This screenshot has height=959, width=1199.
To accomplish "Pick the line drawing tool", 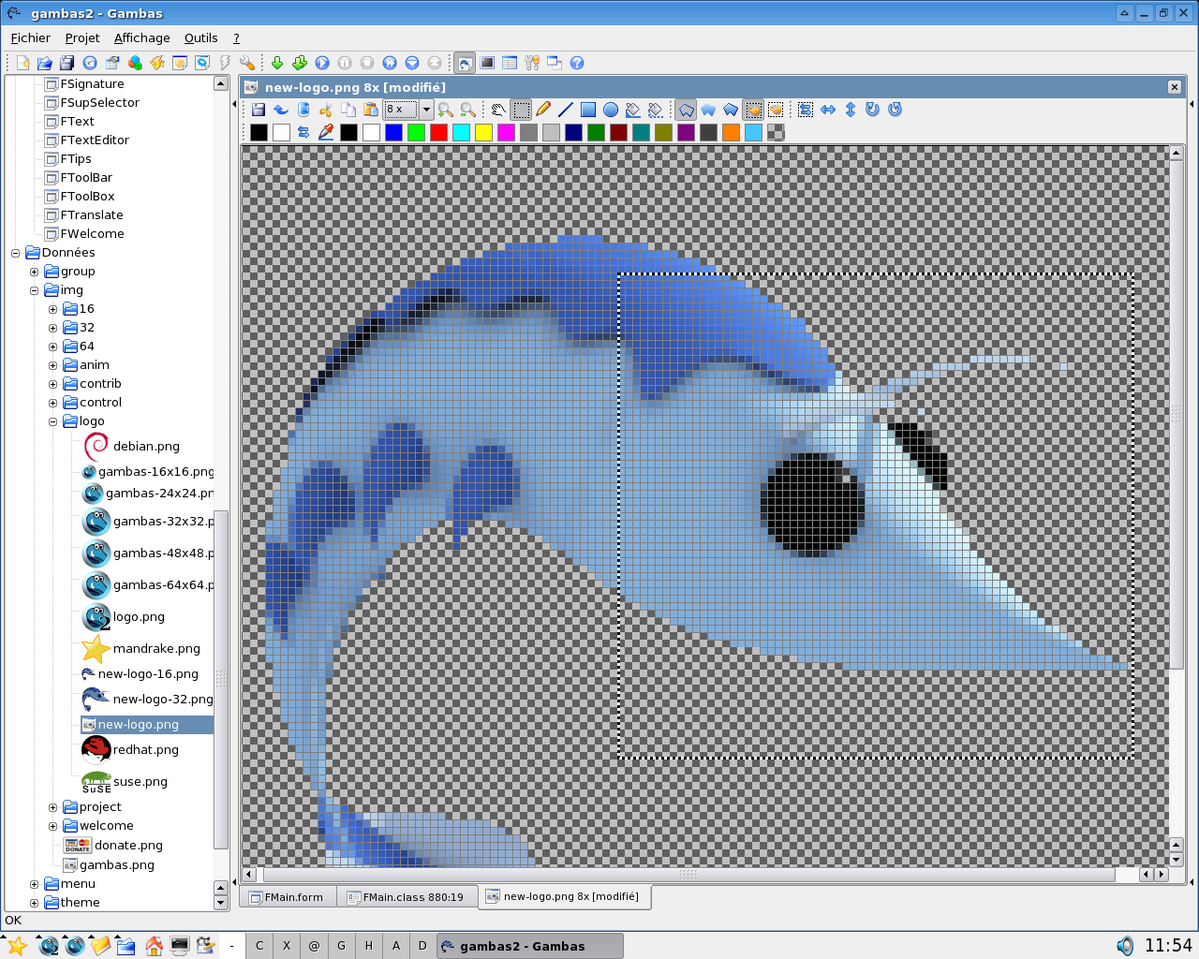I will (566, 110).
